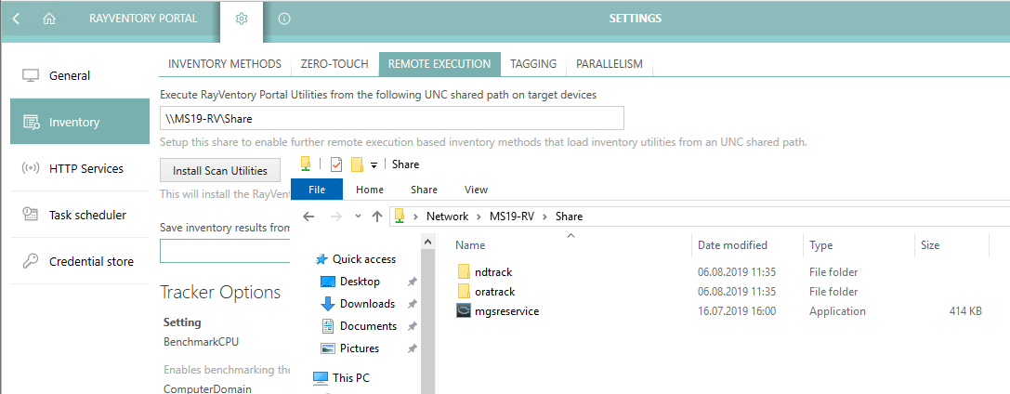
Task: Open Customize Quick Access Toolbar dropdown
Action: point(374,166)
